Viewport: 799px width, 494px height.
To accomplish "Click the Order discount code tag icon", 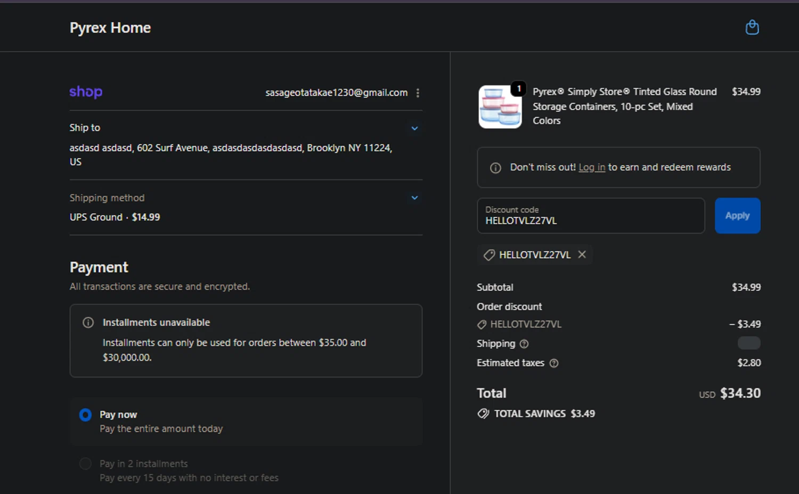I will point(482,325).
